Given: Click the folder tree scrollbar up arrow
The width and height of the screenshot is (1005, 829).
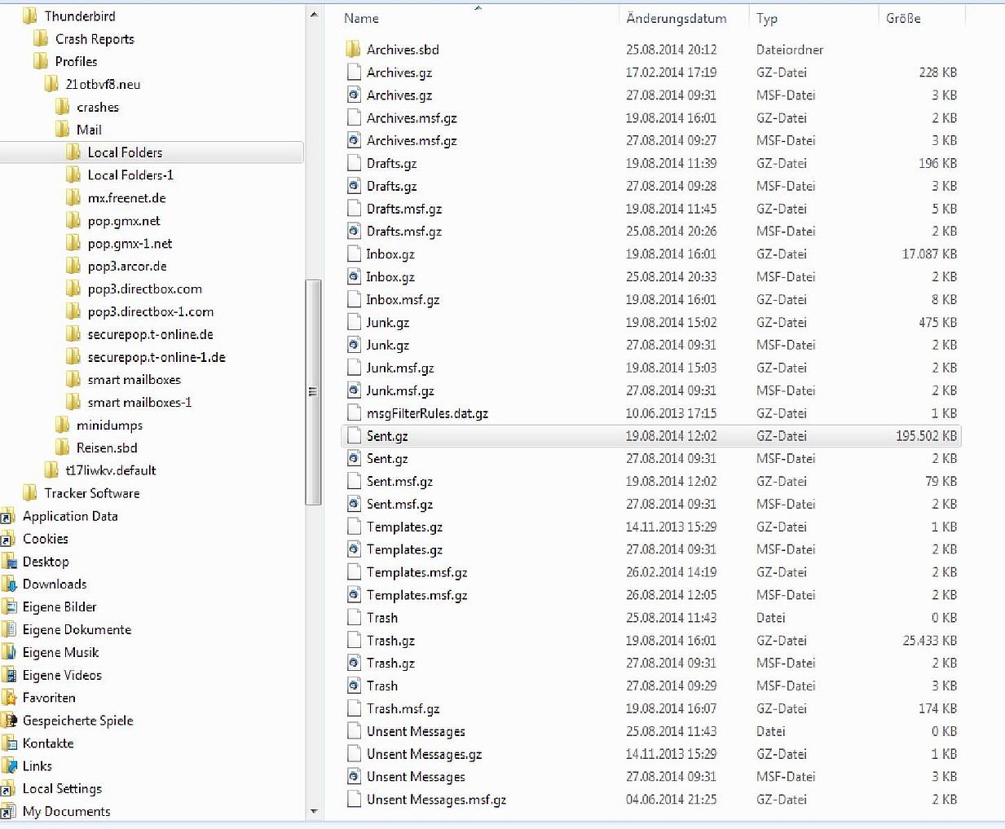Looking at the screenshot, I should pos(314,15).
